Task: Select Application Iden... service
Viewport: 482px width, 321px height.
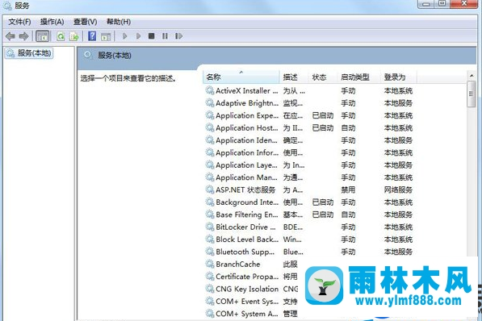Action: point(309,140)
